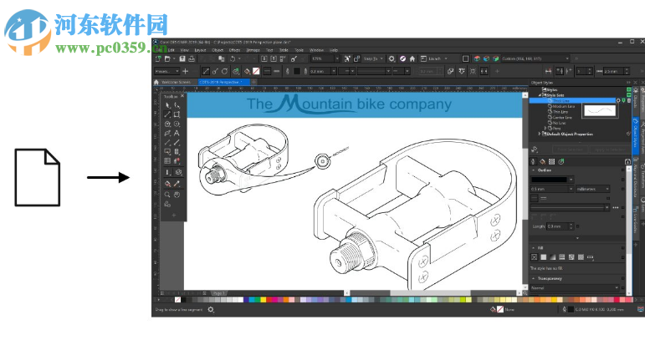Image resolution: width=645 pixels, height=340 pixels.
Task: Click the Import icon in standard toolbar
Action: pos(264,58)
